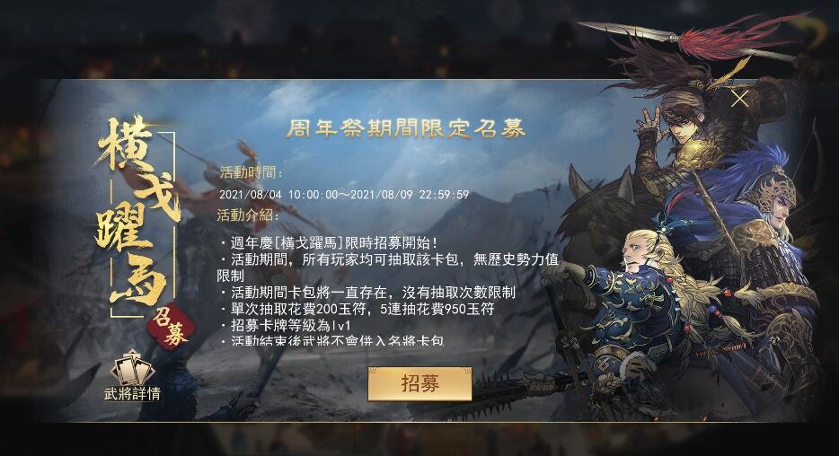Screen dimensions: 839x456
Task: Close the recruitment dialog with X
Action: point(740,99)
